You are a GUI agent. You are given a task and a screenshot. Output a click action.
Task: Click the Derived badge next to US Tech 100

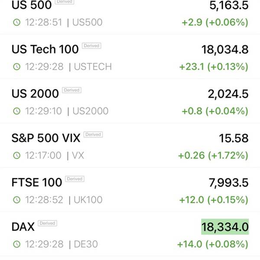91,46
